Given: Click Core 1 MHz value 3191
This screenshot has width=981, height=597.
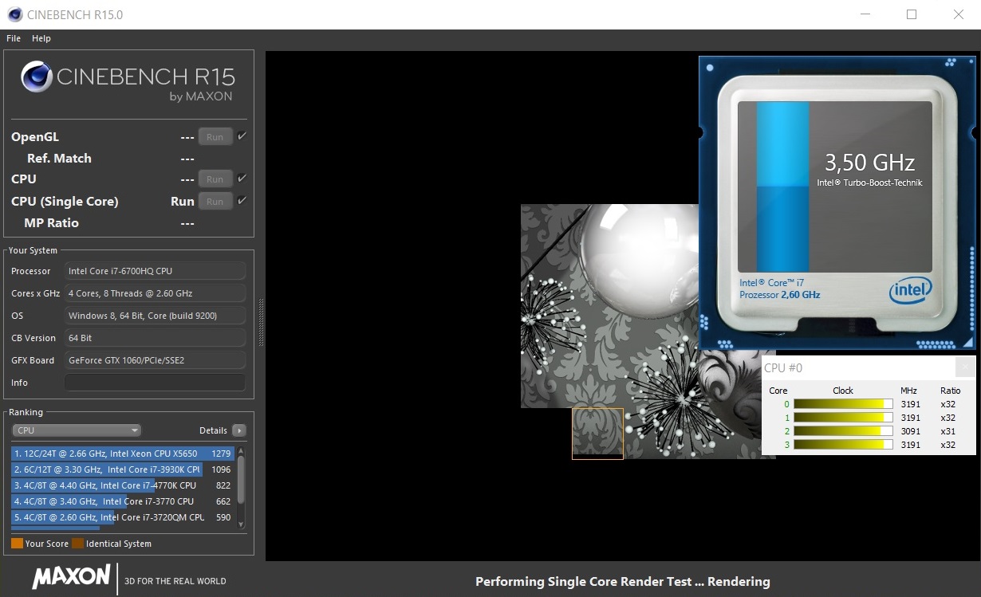Looking at the screenshot, I should [910, 418].
